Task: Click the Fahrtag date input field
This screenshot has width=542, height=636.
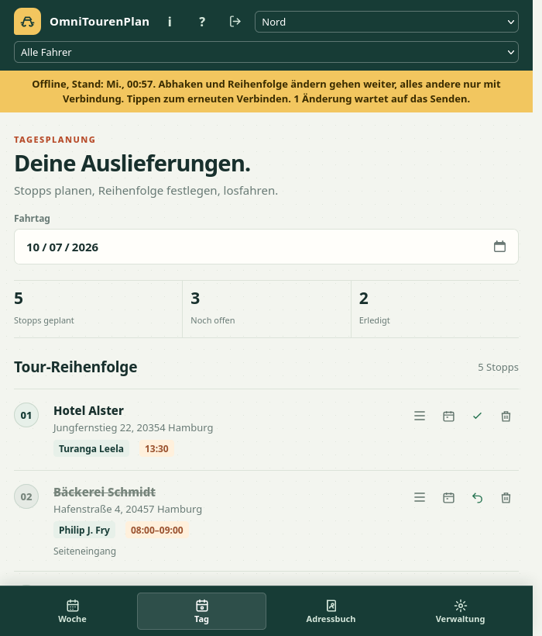Action: coord(266,247)
